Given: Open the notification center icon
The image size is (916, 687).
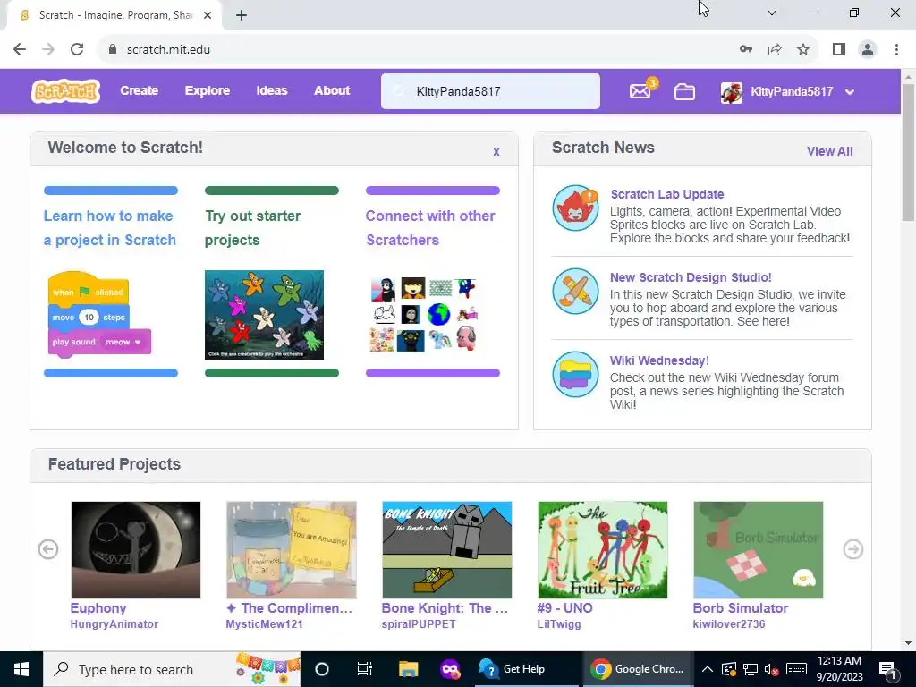Looking at the screenshot, I should click(888, 669).
